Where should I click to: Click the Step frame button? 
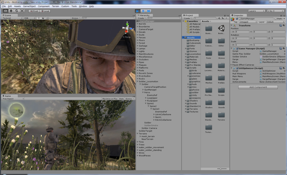point(149,11)
